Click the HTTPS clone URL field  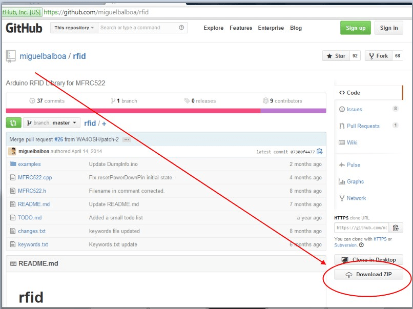pyautogui.click(x=361, y=228)
